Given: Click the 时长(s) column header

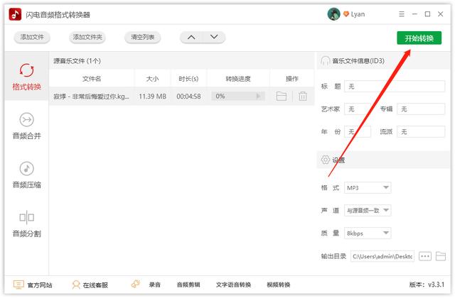Looking at the screenshot, I should 188,79.
